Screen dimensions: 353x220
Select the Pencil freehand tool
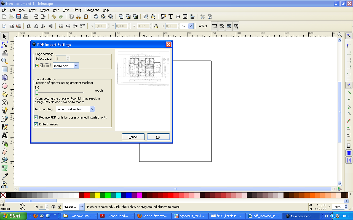[4, 111]
